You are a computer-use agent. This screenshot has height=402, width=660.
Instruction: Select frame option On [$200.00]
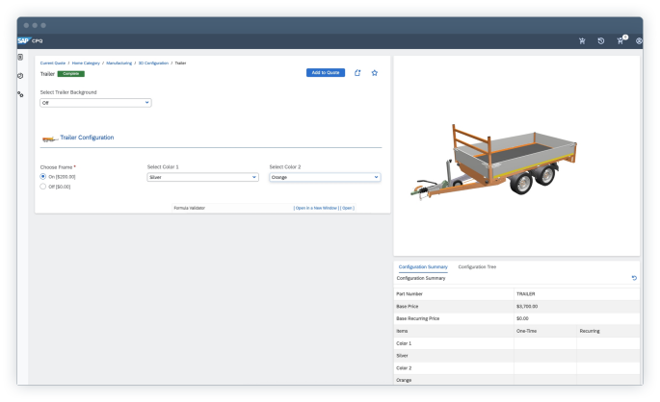point(42,177)
